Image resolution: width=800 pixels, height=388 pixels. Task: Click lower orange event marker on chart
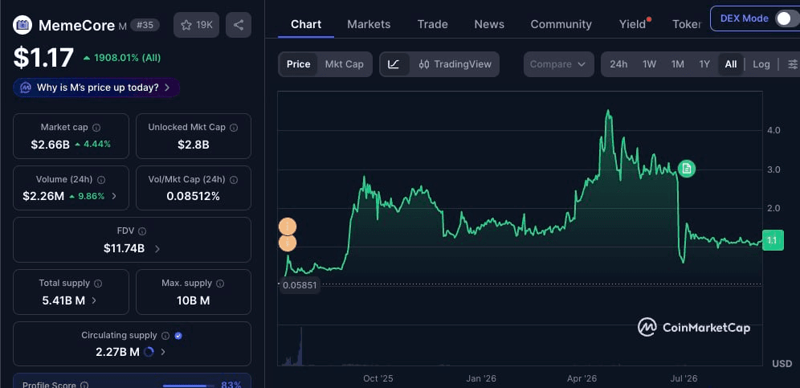288,243
